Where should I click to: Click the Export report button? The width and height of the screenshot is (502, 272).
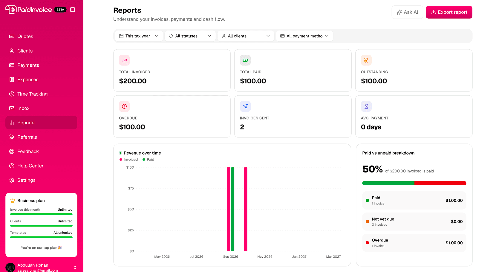click(x=449, y=12)
